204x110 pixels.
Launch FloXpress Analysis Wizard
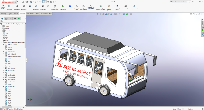(x=109, y=8)
